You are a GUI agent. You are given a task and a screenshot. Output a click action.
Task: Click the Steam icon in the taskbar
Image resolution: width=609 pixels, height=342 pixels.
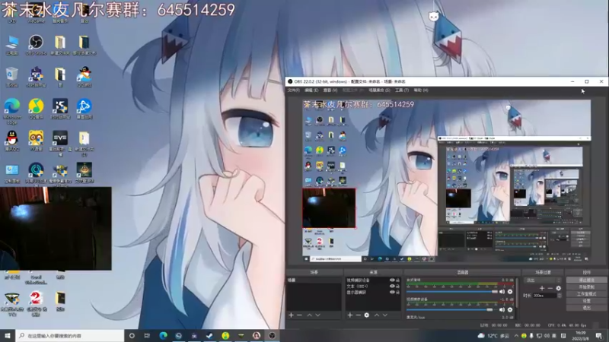tap(210, 335)
